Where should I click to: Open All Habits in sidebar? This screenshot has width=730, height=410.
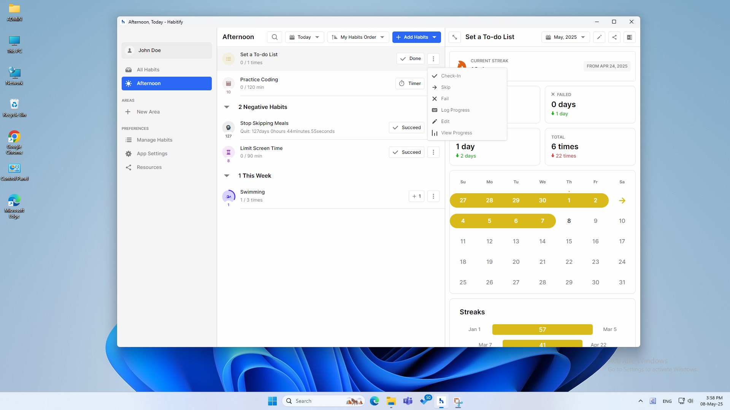point(167,70)
